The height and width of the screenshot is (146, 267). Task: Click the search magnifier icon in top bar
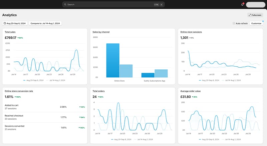[65, 5]
